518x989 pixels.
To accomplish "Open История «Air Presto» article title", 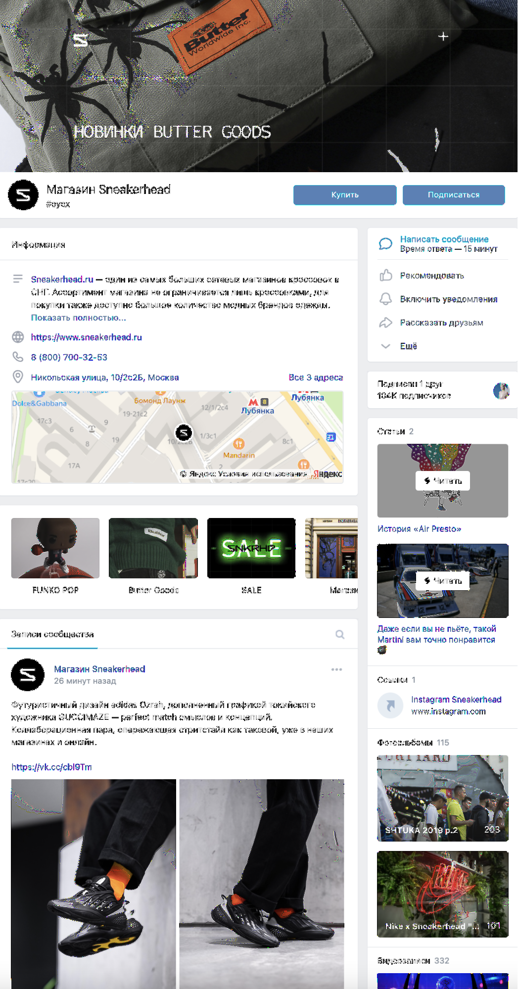I will tap(419, 529).
